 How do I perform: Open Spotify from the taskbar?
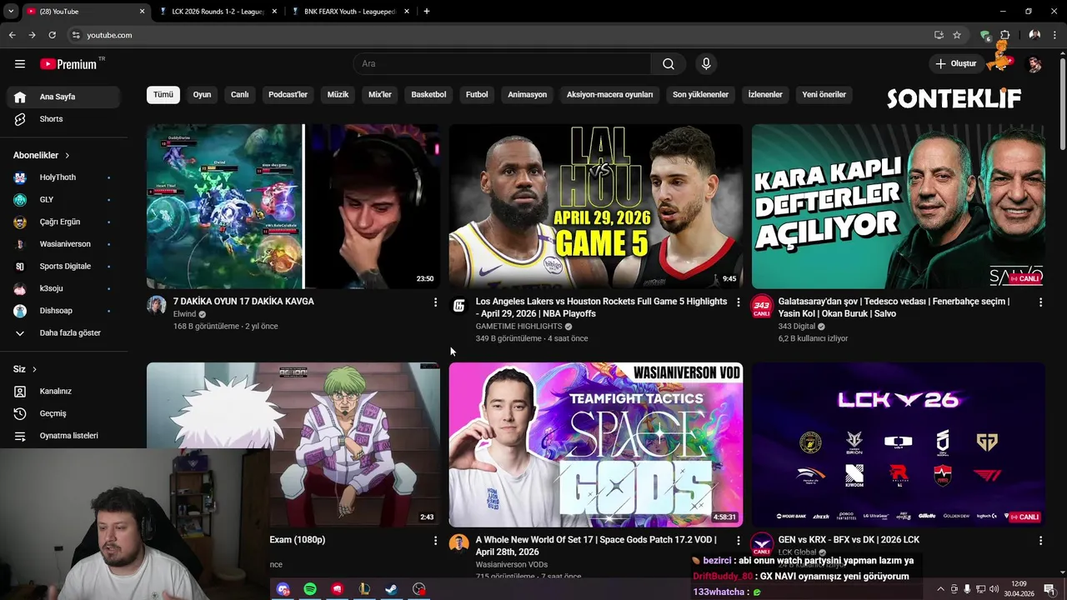coord(310,589)
